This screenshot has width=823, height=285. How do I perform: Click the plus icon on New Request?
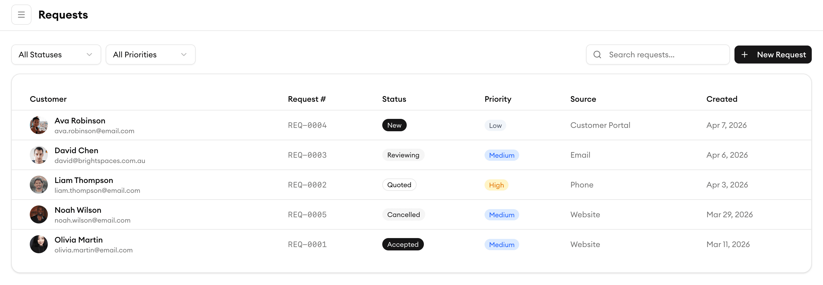coord(745,55)
